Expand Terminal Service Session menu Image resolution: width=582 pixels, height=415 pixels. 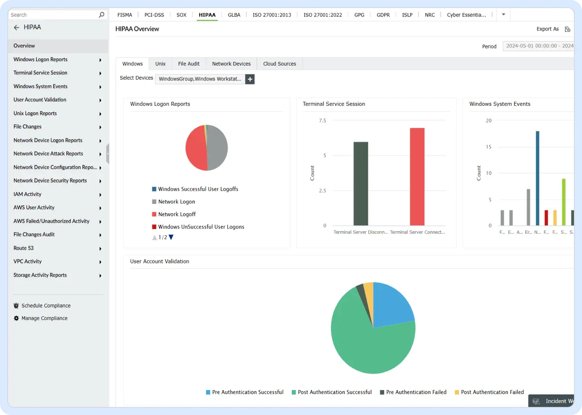100,73
